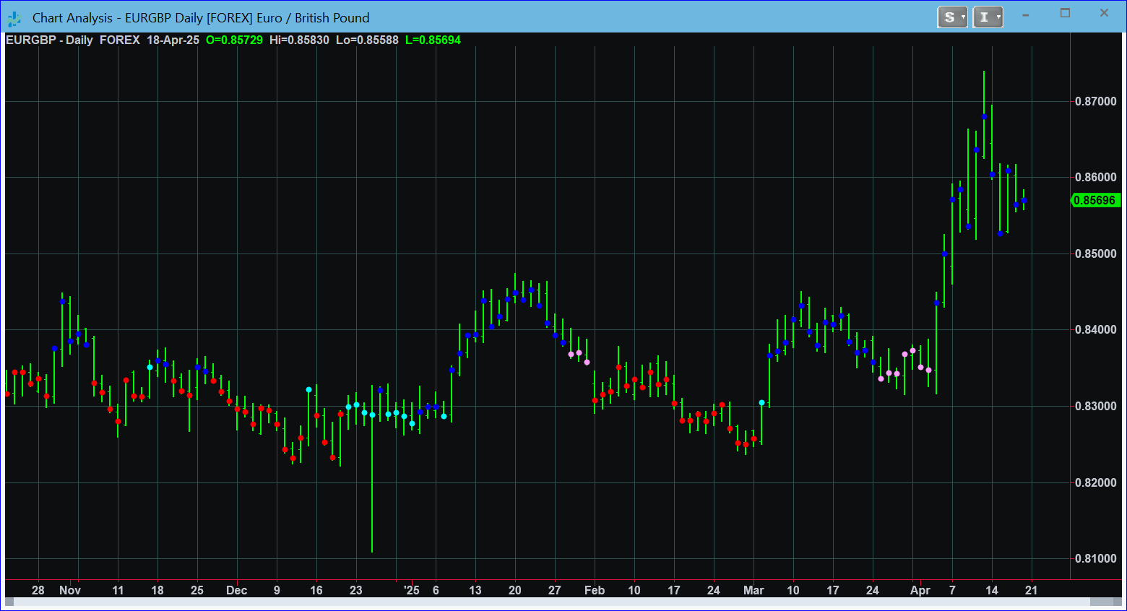Click the 27 label on date axis
The height and width of the screenshot is (611, 1127).
coord(555,590)
